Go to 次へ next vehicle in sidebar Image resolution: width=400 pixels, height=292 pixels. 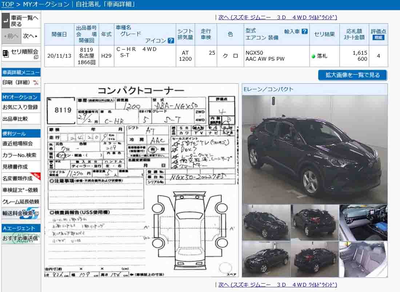click(x=31, y=36)
